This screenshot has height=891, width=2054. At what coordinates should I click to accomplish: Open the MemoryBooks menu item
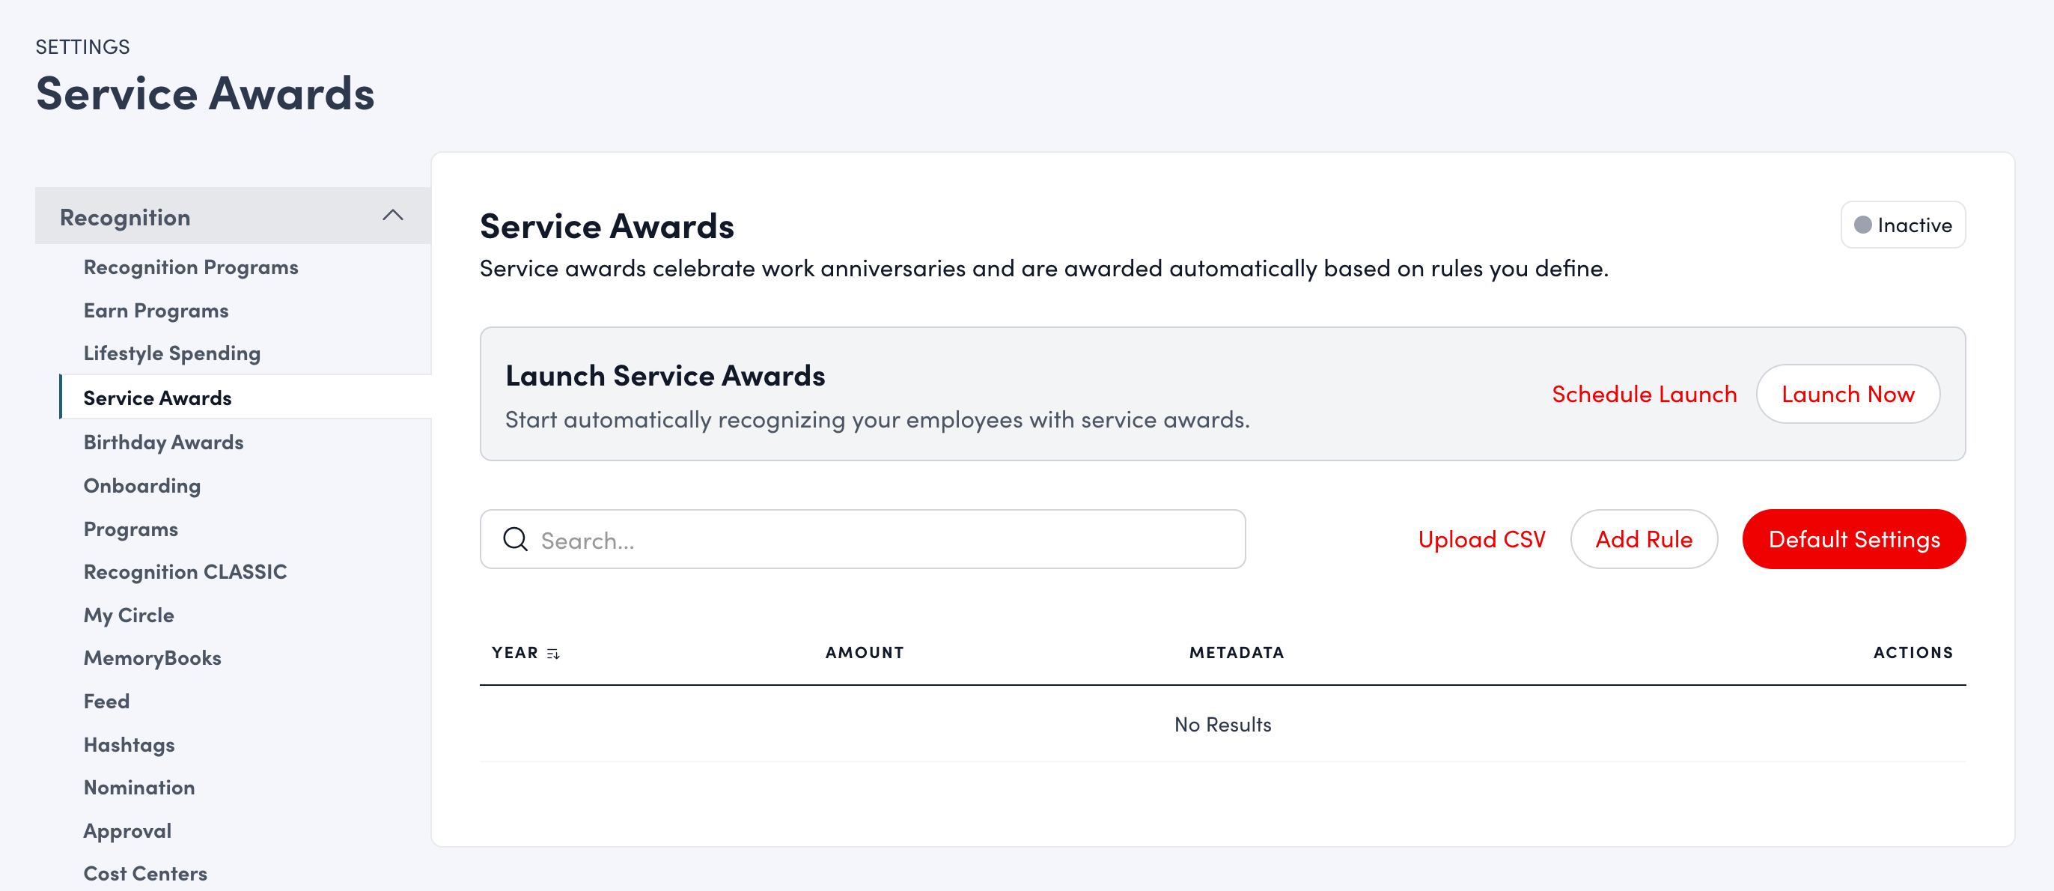pyautogui.click(x=152, y=657)
